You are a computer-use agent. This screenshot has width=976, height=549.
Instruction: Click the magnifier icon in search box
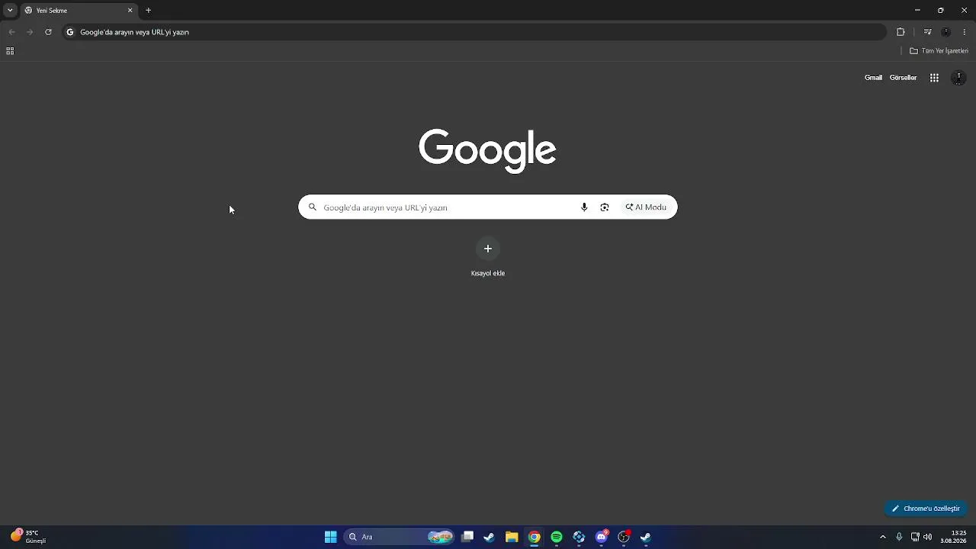(313, 207)
